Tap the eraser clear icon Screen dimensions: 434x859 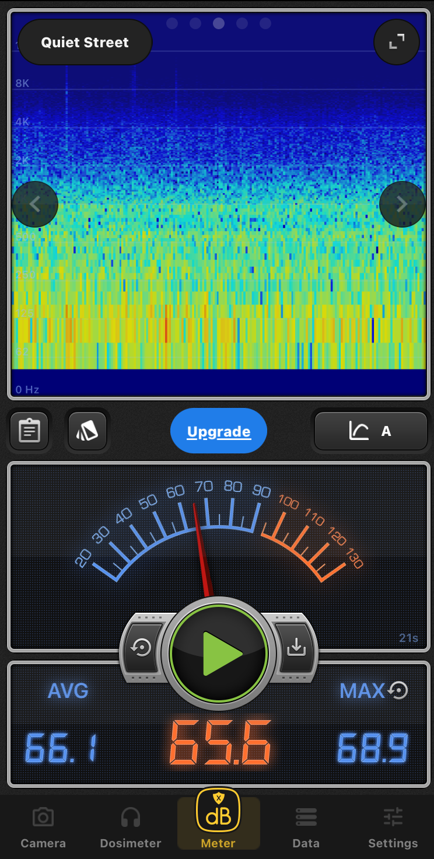[x=87, y=431]
